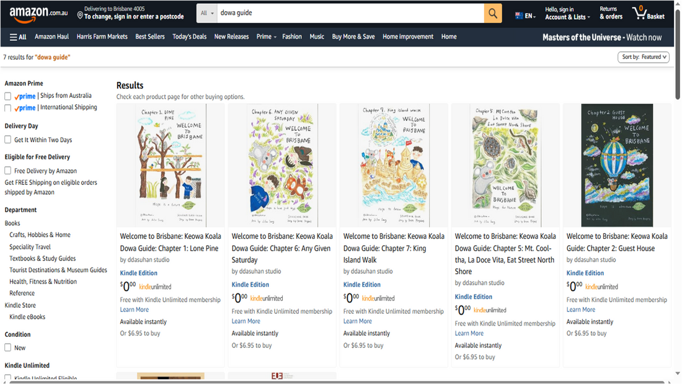This screenshot has height=384, width=682.
Task: Click Kindle Edition under Chapter 6
Action: [250, 285]
